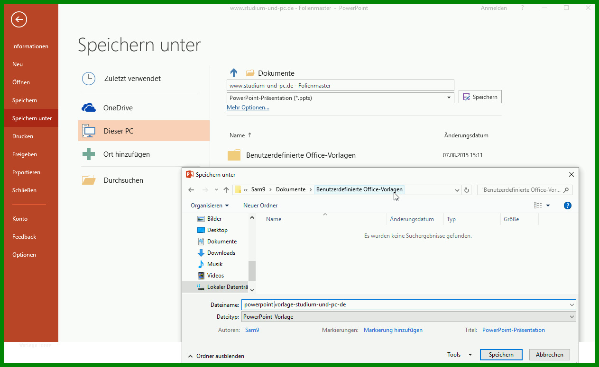Screen dimensions: 599x367
Task: Click the Änderungsdatum column header in dialog
Action: (412, 219)
